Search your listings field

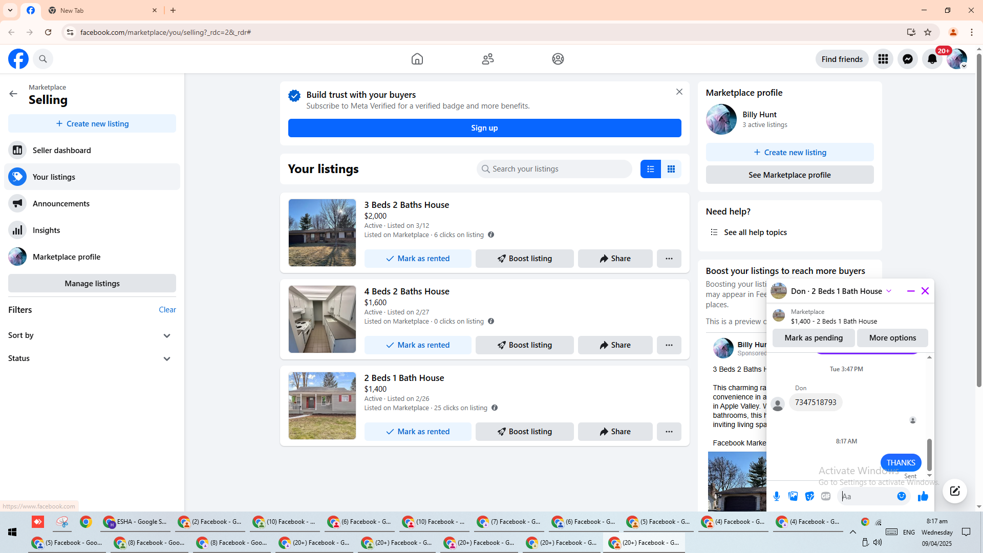pyautogui.click(x=554, y=169)
